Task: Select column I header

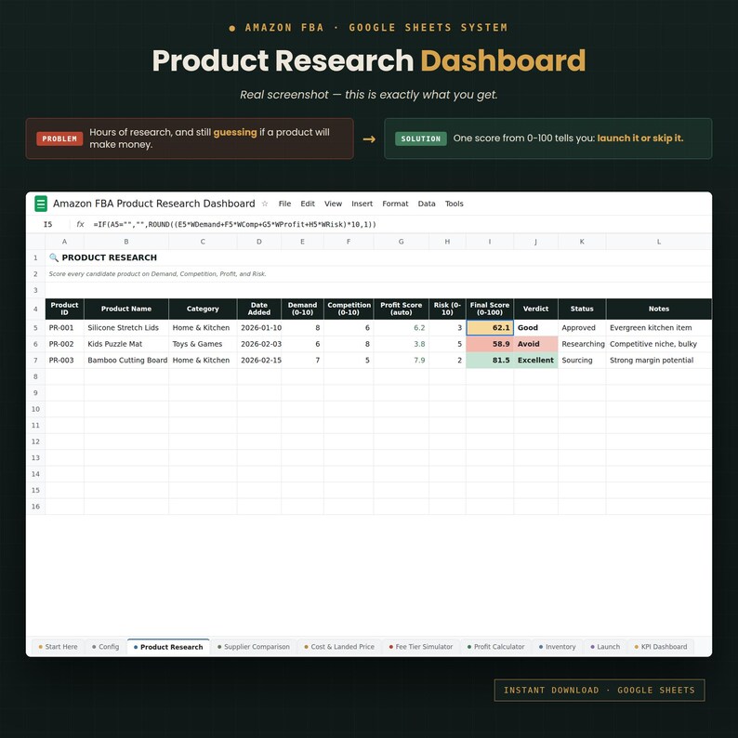Action: pos(490,242)
